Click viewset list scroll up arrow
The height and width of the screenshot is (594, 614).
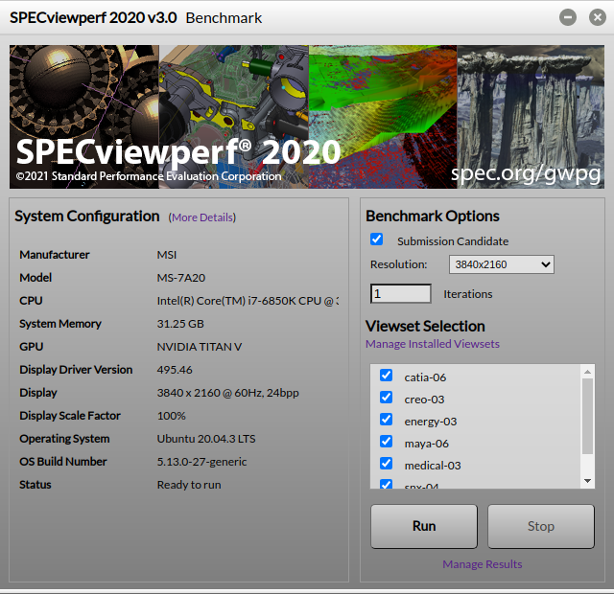pos(587,372)
